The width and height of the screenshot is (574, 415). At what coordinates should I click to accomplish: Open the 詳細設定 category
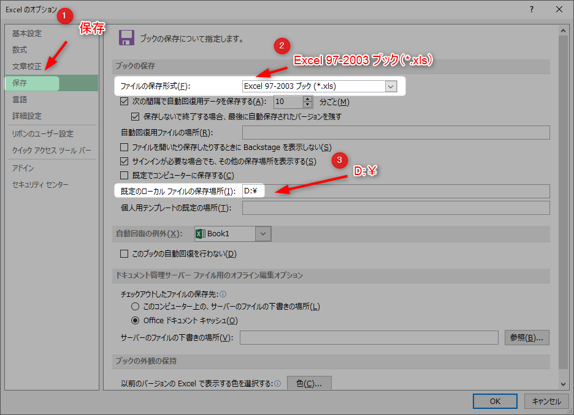point(27,116)
